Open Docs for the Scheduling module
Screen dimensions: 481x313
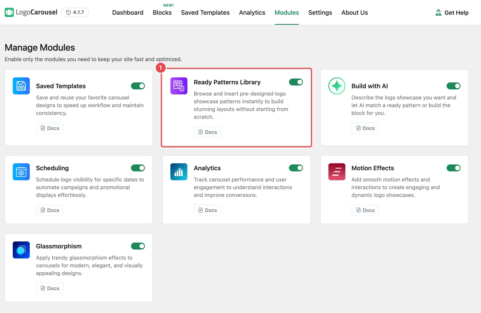click(50, 210)
